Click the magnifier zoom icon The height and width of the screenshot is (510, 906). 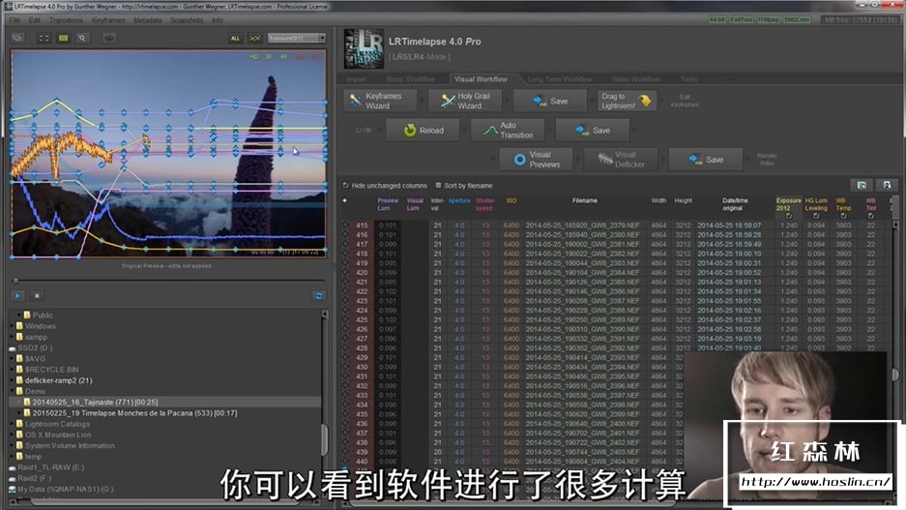coord(82,38)
